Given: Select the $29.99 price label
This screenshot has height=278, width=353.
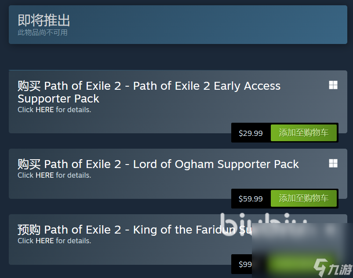Looking at the screenshot, I should tap(251, 133).
